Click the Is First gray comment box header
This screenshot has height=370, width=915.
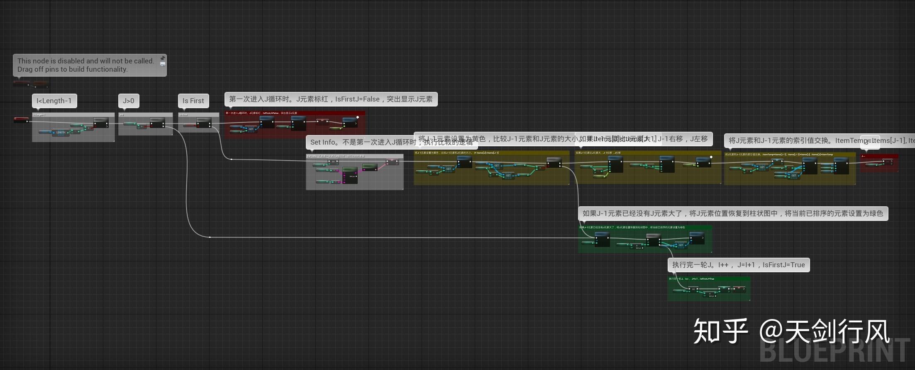(199, 114)
